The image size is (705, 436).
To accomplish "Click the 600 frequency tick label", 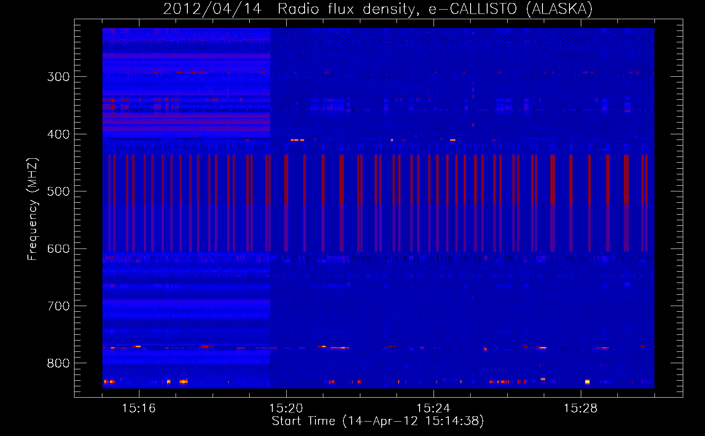I will tap(58, 249).
